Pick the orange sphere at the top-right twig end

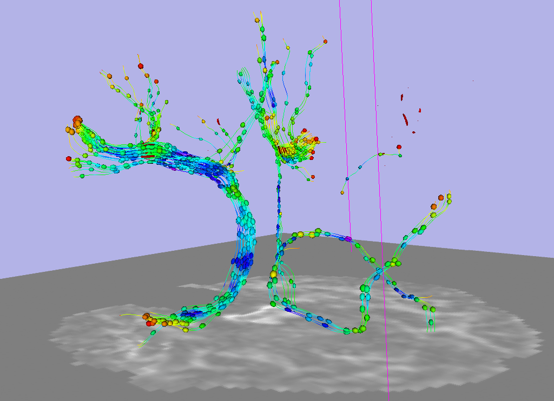(x=325, y=41)
